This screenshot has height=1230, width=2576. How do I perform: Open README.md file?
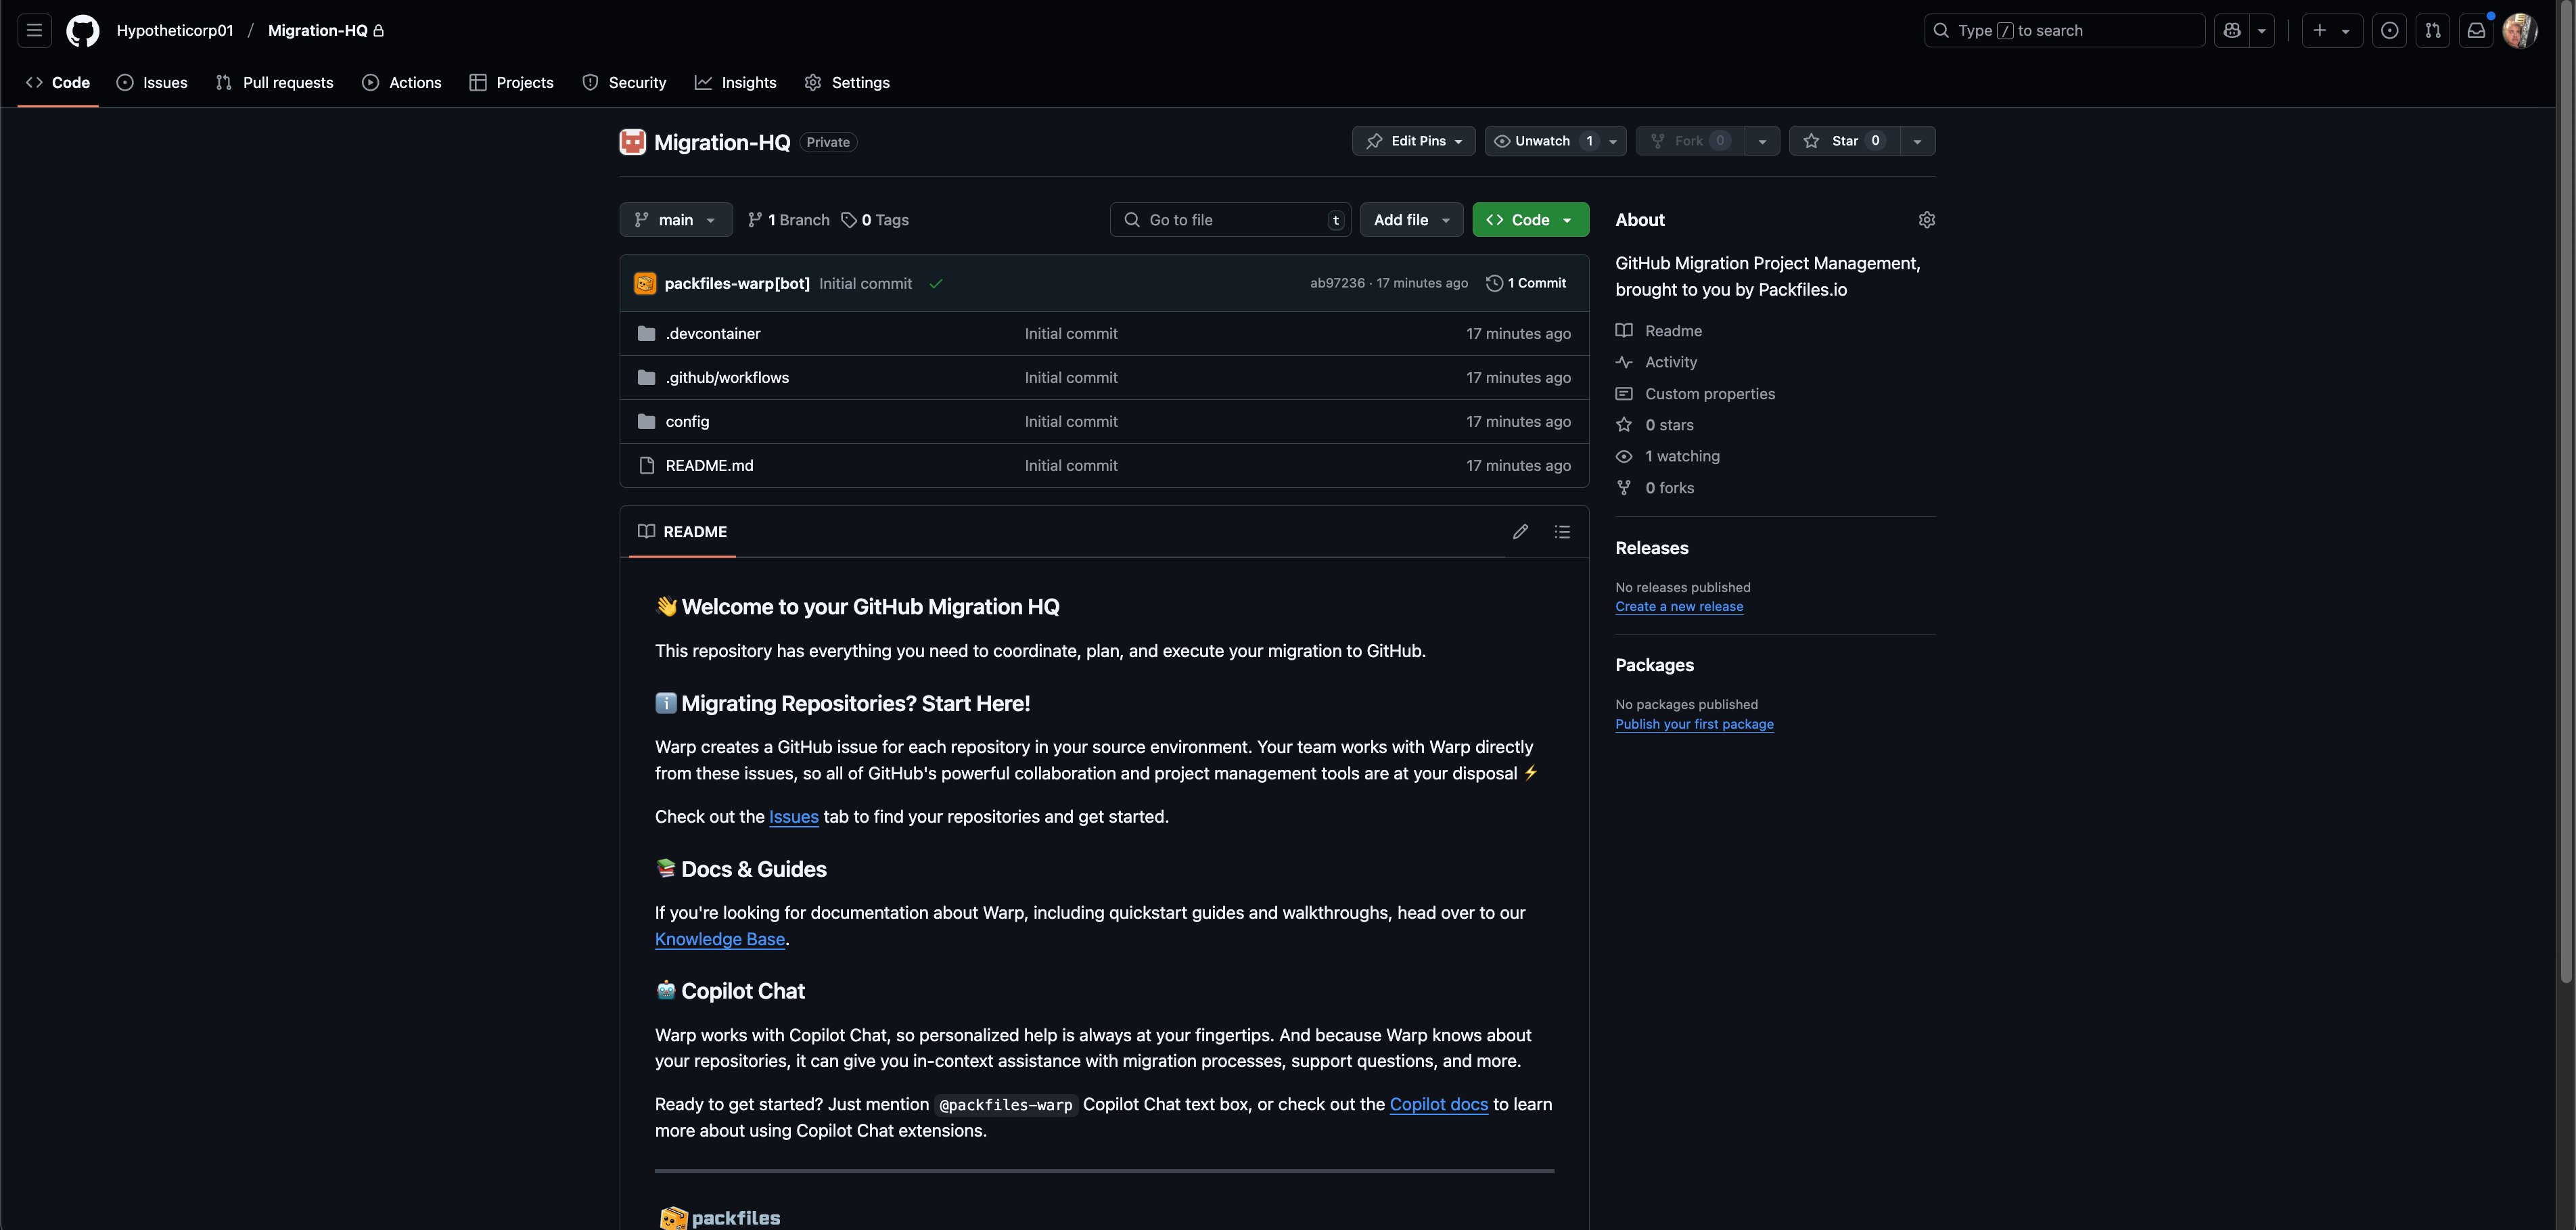(709, 466)
